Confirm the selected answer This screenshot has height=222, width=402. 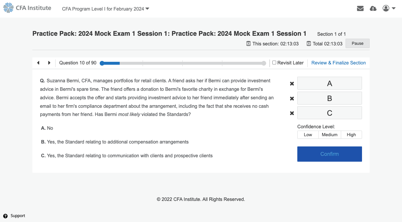coord(329,154)
